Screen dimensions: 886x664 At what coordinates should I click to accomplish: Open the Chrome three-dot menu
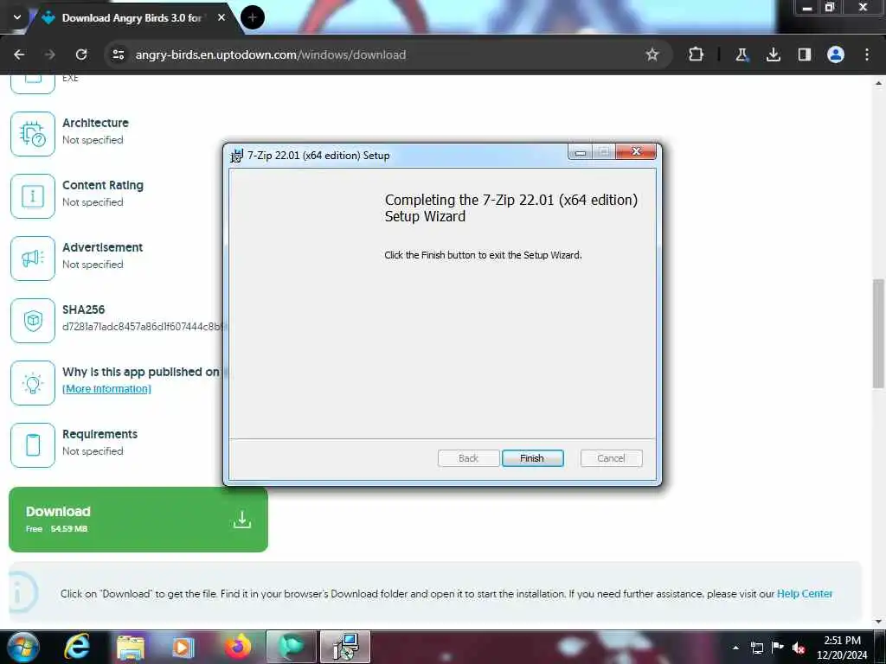[867, 54]
